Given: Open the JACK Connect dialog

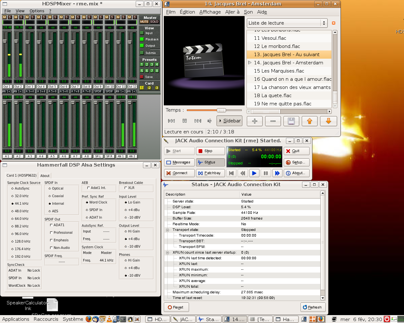Looking at the screenshot, I should (x=179, y=173).
